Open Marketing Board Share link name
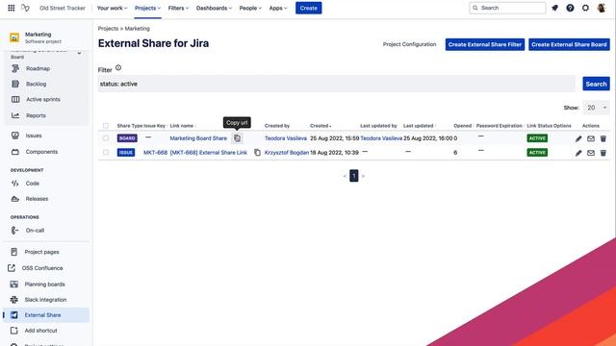Screen dimensions: 616x346 click(x=198, y=138)
